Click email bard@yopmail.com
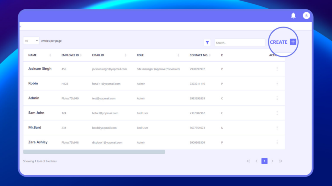The width and height of the screenshot is (332, 186). [104, 128]
